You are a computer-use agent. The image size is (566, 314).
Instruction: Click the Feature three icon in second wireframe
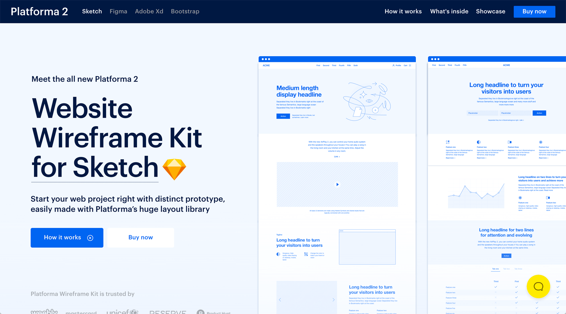coord(510,142)
